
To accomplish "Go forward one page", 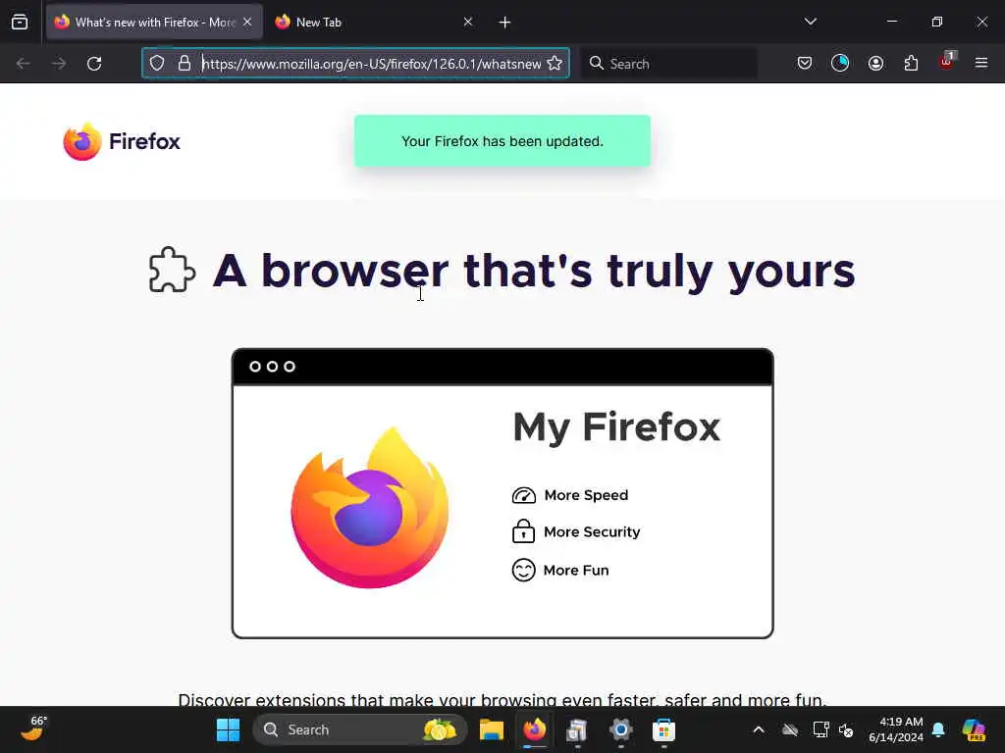I will coord(59,64).
